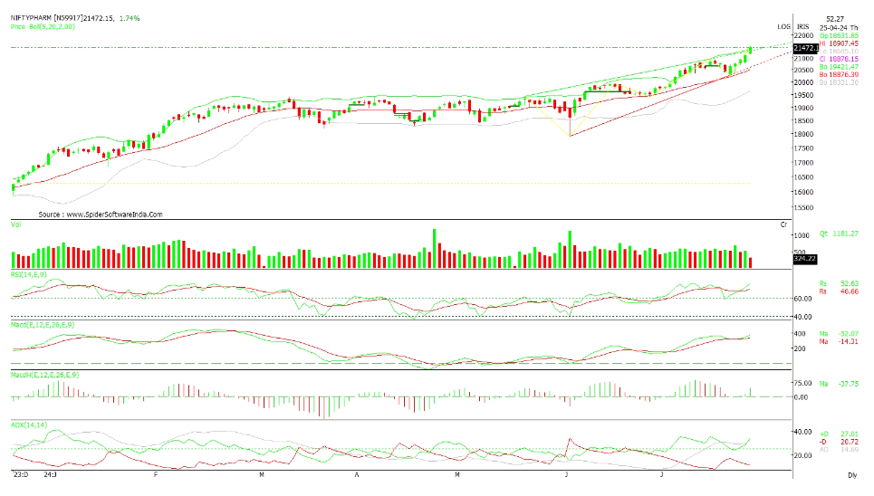Image resolution: width=874 pixels, height=496 pixels.
Task: Click the Dly timeframe label
Action: coord(851,474)
